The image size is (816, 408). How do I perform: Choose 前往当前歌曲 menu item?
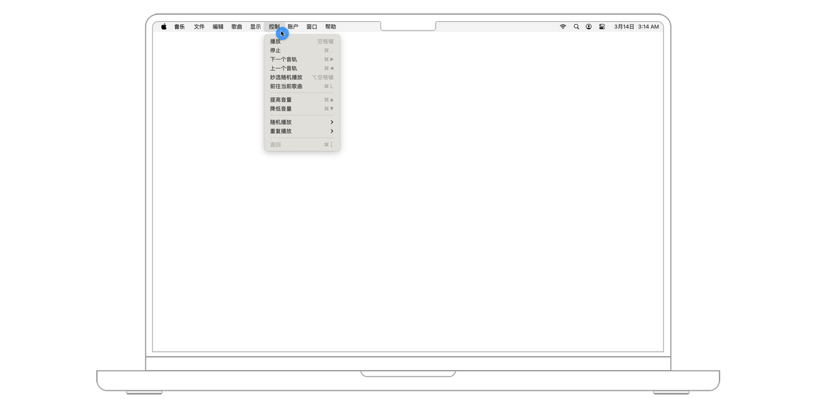click(302, 86)
